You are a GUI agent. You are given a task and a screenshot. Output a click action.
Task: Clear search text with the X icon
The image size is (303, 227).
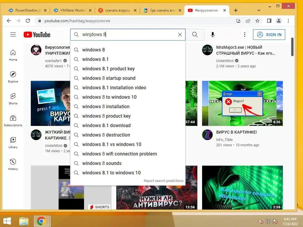click(180, 35)
